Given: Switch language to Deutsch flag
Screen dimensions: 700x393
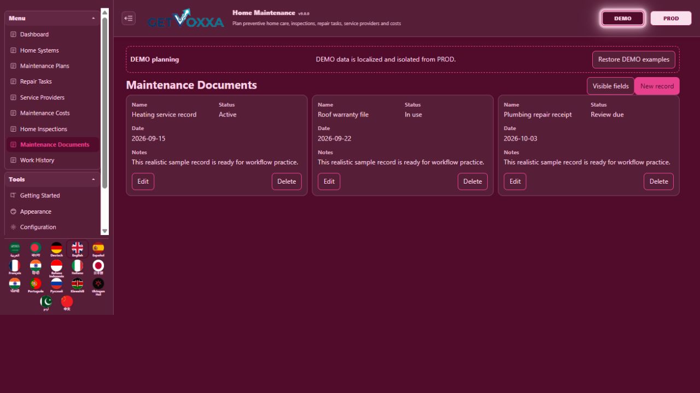Looking at the screenshot, I should [56, 249].
